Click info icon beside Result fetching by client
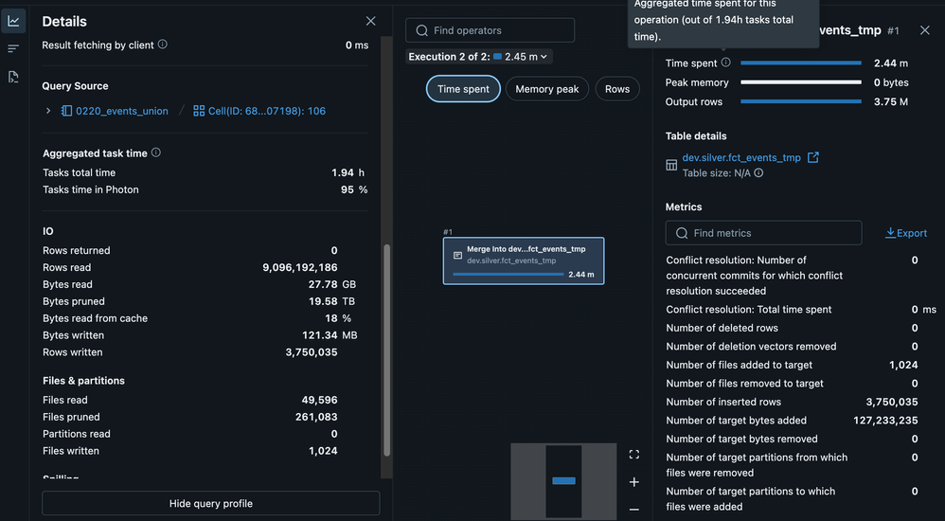Screen dimensions: 945x521 tap(162, 45)
